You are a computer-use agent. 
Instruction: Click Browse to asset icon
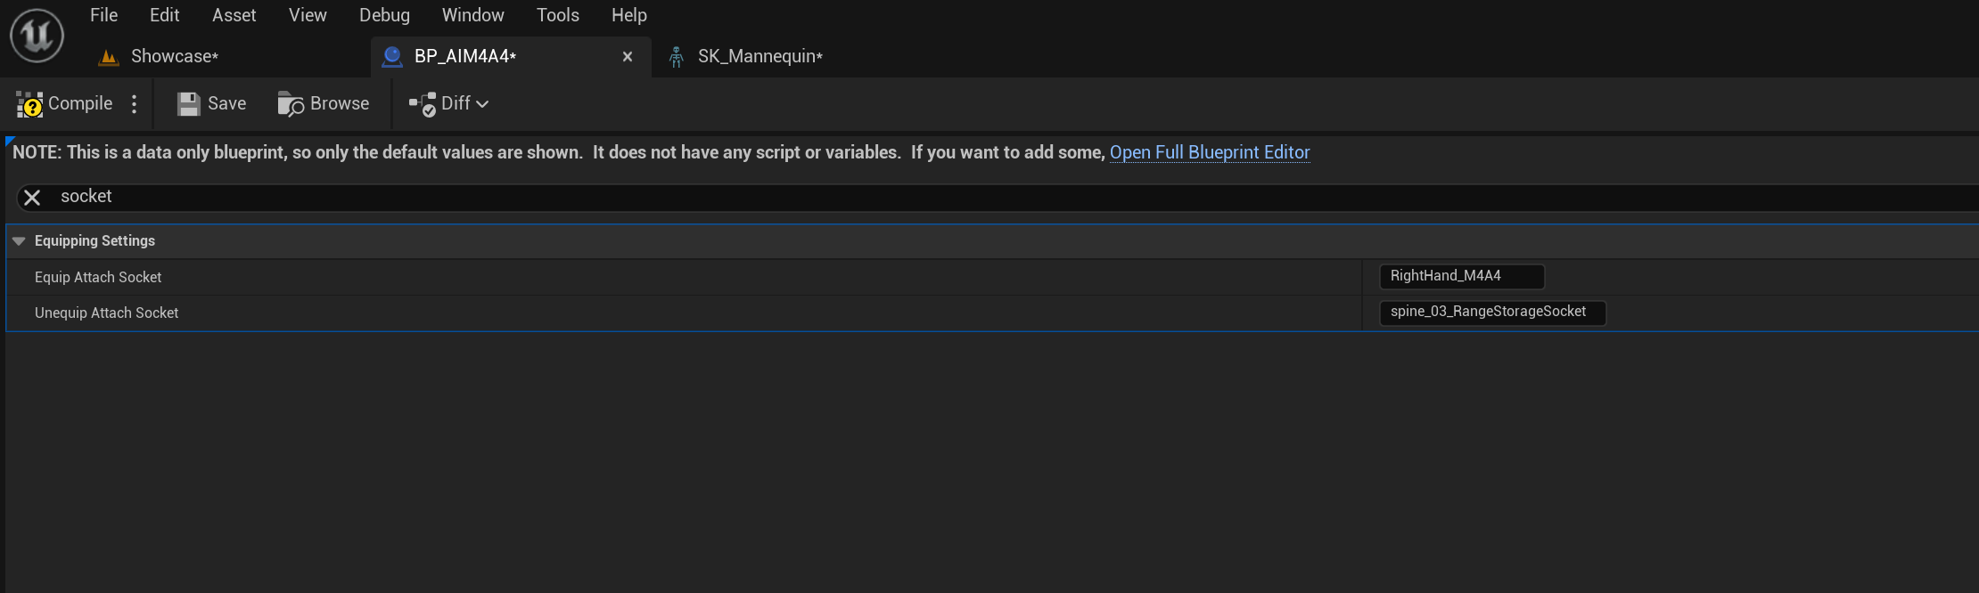(x=291, y=104)
